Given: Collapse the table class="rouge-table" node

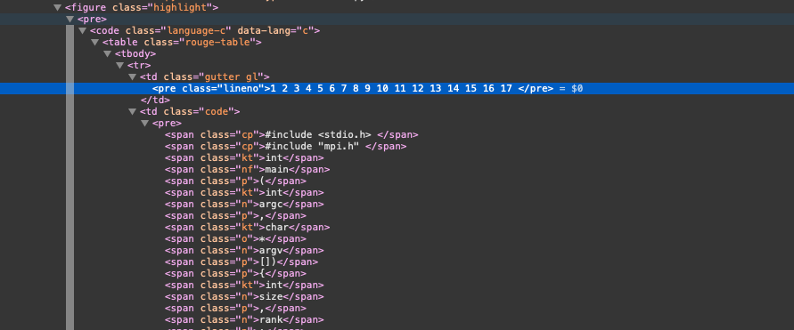Looking at the screenshot, I should click(94, 43).
